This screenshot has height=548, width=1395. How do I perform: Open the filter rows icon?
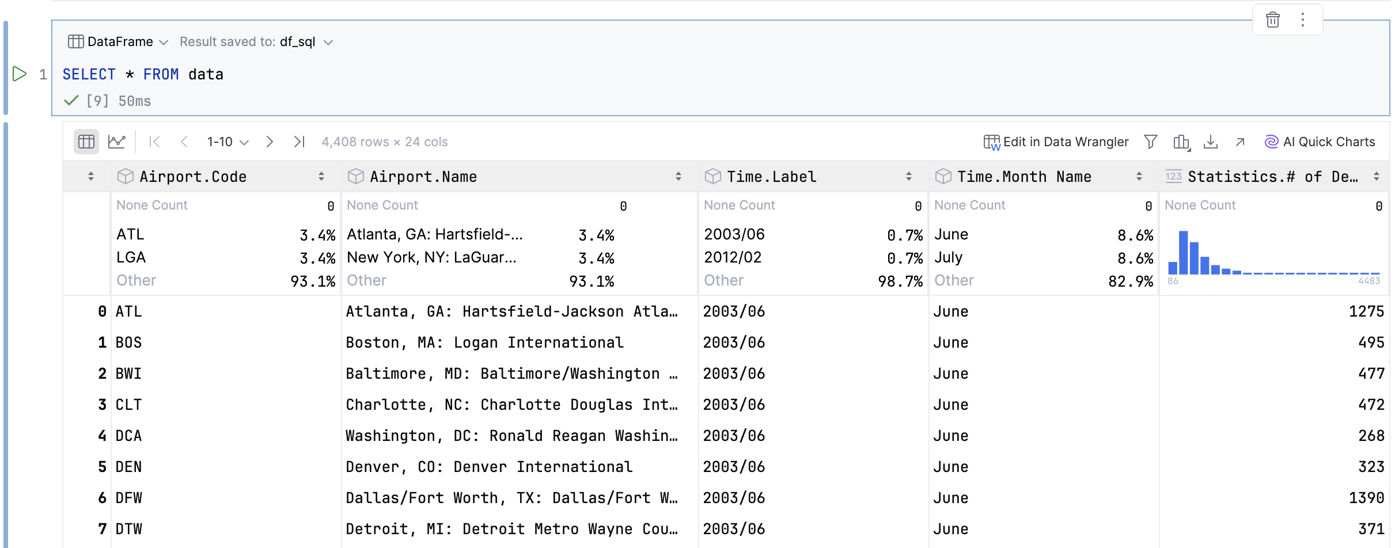click(1150, 142)
